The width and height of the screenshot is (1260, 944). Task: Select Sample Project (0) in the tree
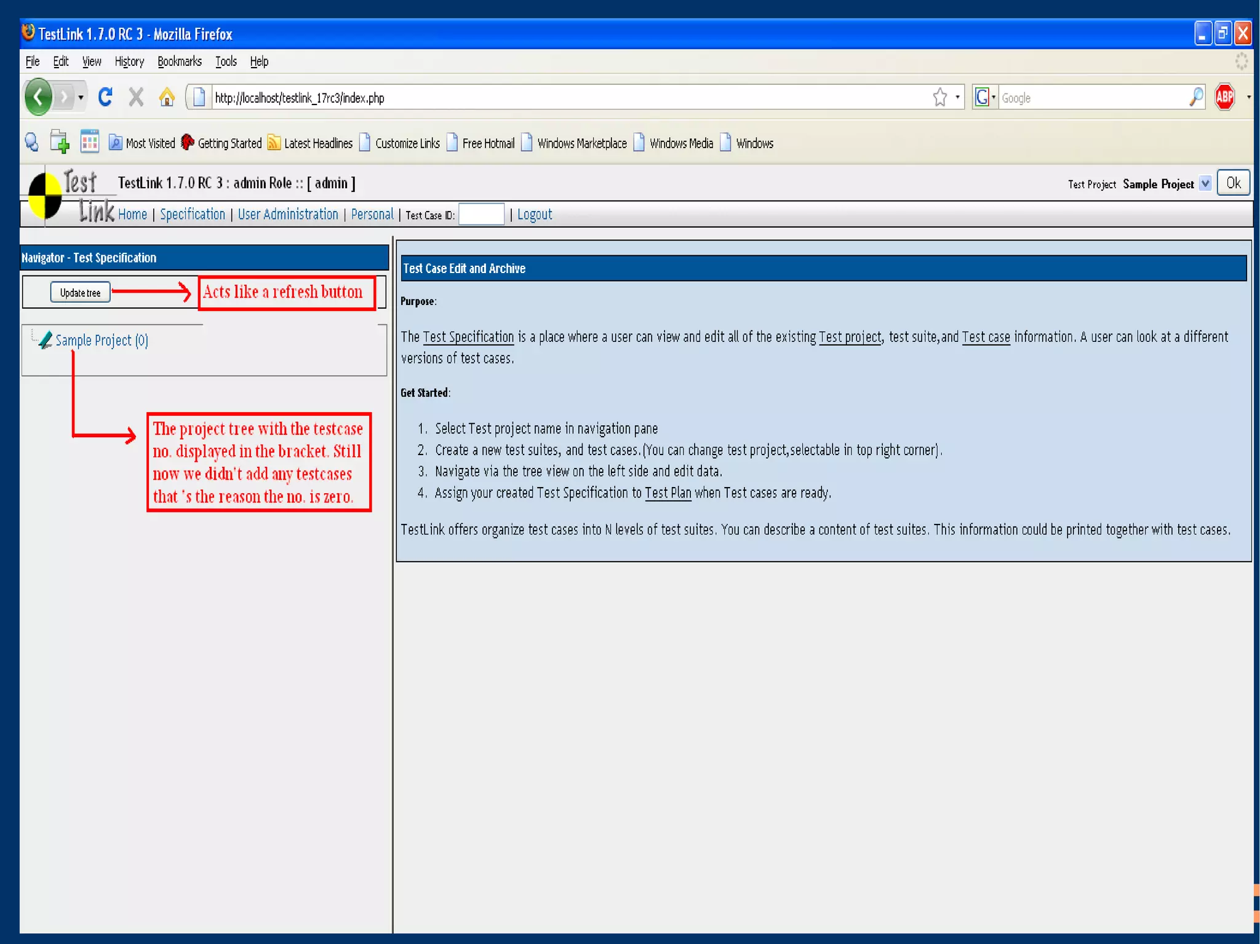pyautogui.click(x=102, y=341)
